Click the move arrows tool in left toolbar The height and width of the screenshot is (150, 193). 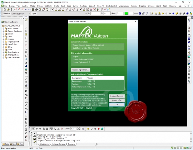(x=26, y=95)
